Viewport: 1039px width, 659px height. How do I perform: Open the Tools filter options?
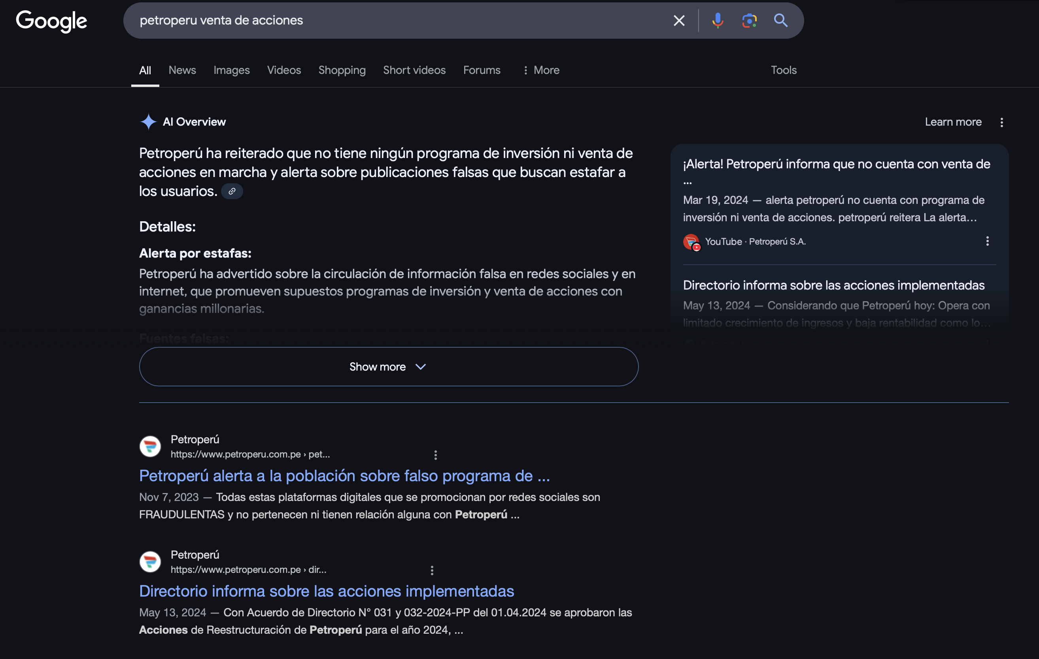(x=784, y=70)
